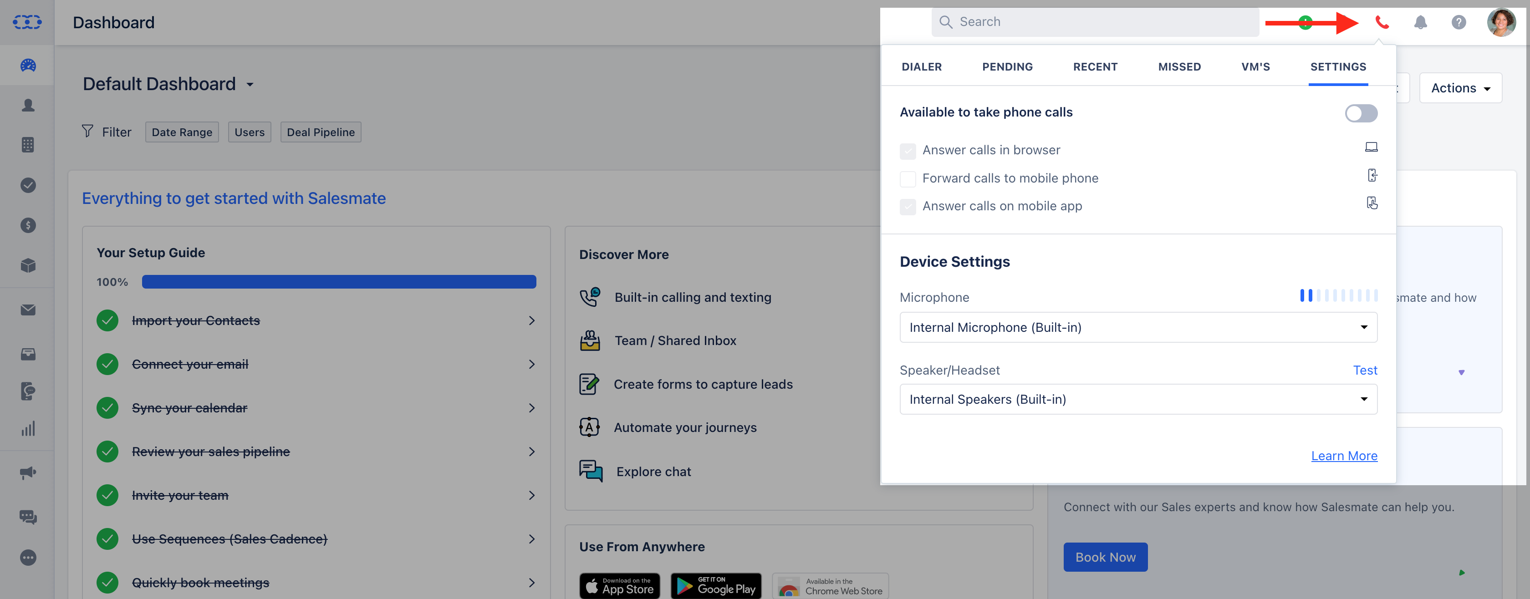This screenshot has width=1530, height=599.
Task: Click the Import your Contacts green checkmark
Action: point(107,320)
